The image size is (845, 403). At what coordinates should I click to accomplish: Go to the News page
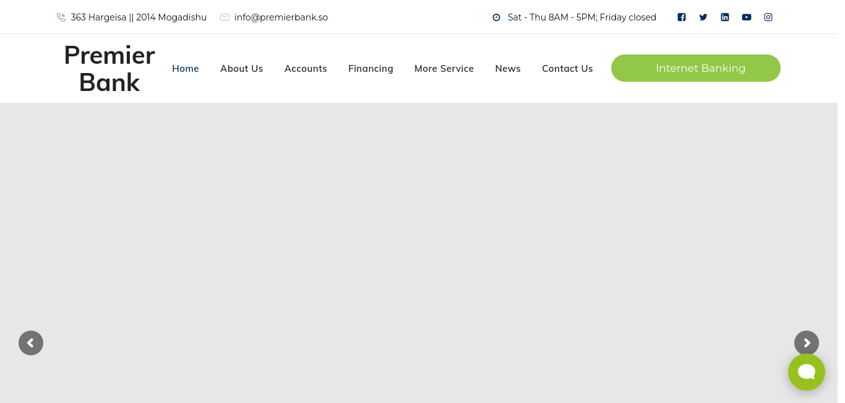508,69
